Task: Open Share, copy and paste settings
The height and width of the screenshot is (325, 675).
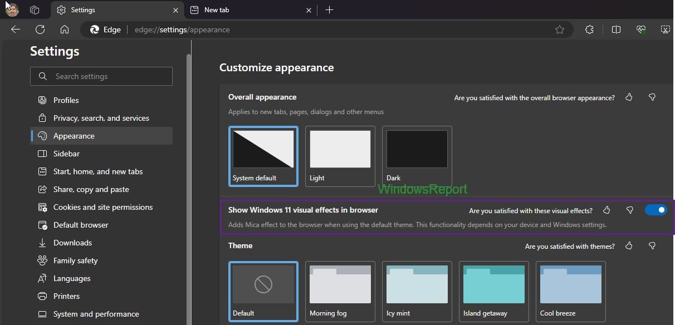Action: [x=101, y=189]
